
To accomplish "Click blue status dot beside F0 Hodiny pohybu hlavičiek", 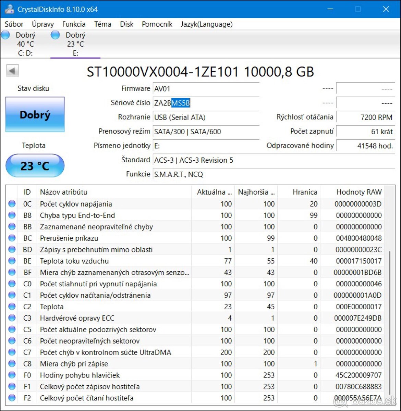I will tap(12, 375).
